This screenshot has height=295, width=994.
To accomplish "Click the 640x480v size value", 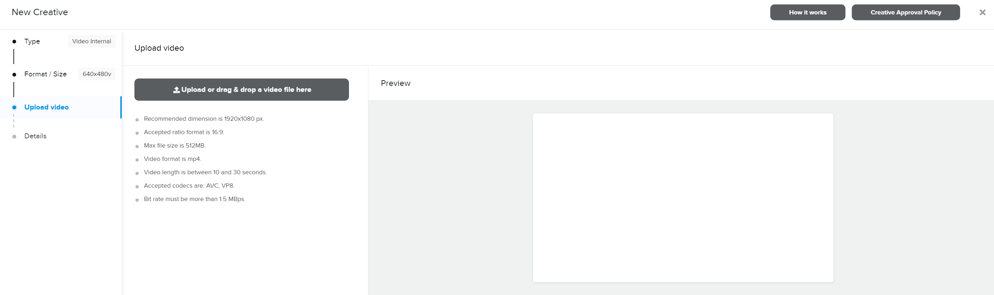I will (x=97, y=74).
